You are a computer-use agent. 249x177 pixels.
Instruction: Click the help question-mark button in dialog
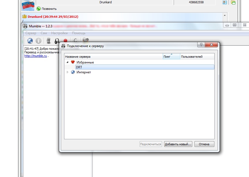pyautogui.click(x=201, y=45)
